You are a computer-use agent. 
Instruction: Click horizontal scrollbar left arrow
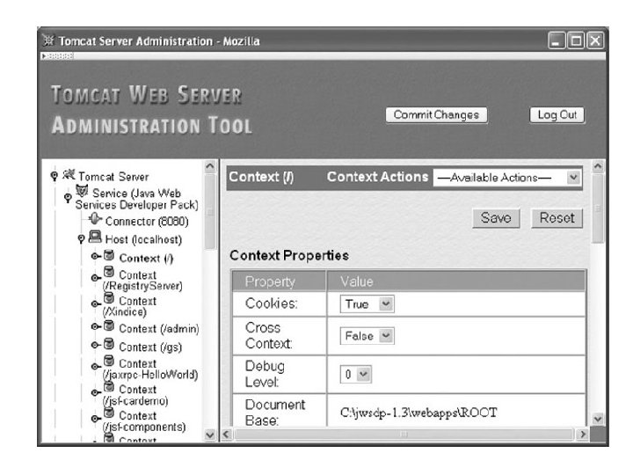click(x=226, y=435)
